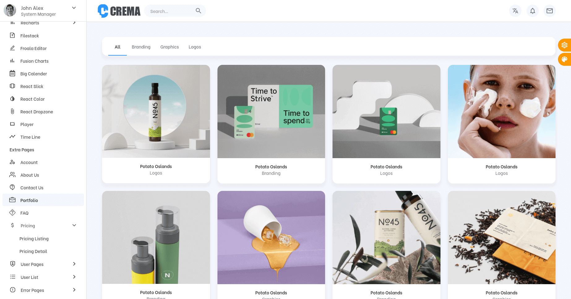Open the Player icon in the sidebar
571x299 pixels.
click(x=12, y=124)
